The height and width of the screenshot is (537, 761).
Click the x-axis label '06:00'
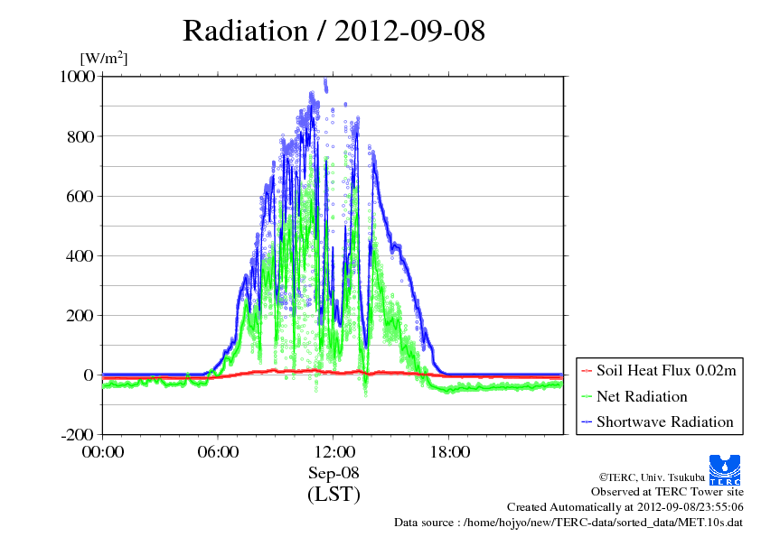(218, 452)
